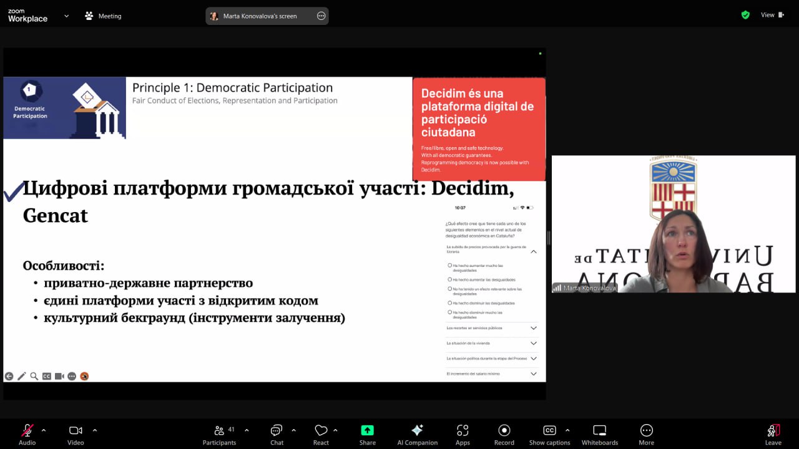
Task: Open the ellipsis menu in slide toolbar
Action: click(x=72, y=376)
